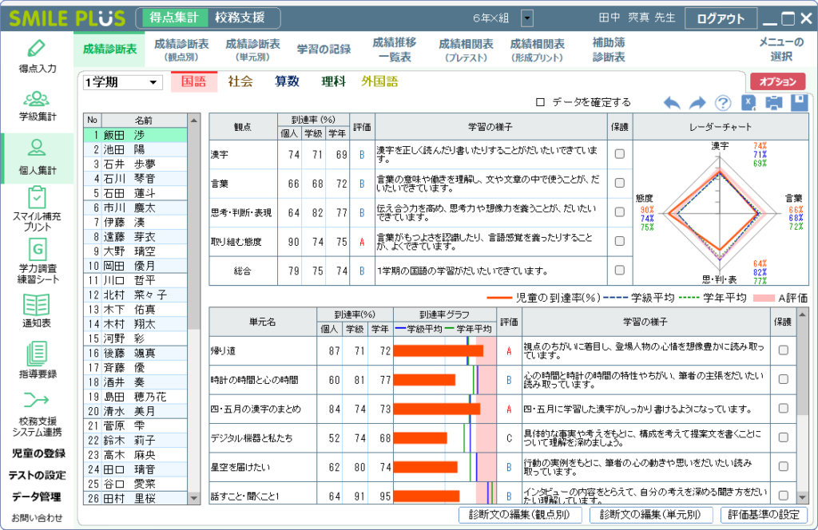Undo changes with the blue arrow icon
Screen dimensions: 818x530
[x=671, y=102]
